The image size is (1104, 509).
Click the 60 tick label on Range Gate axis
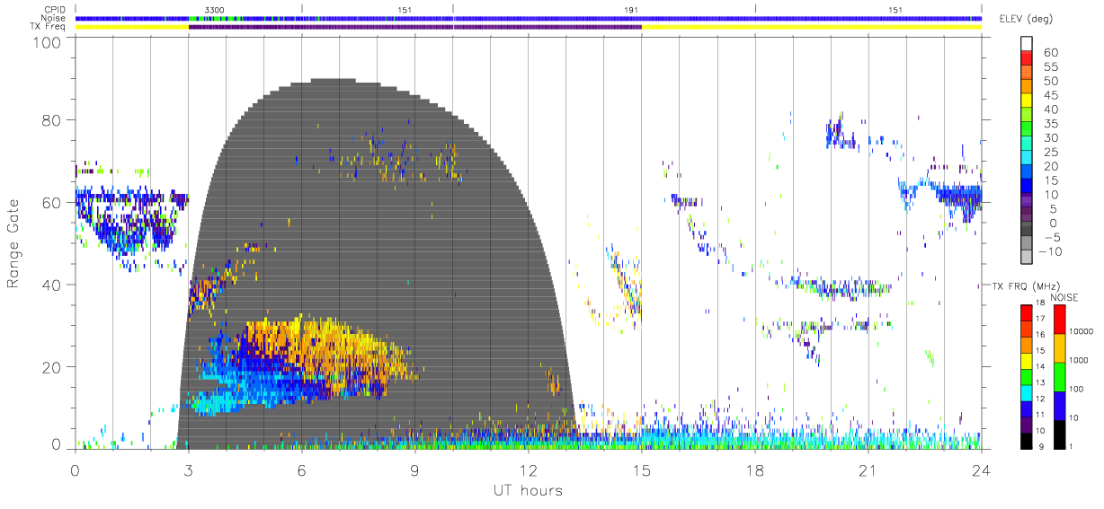(x=50, y=202)
